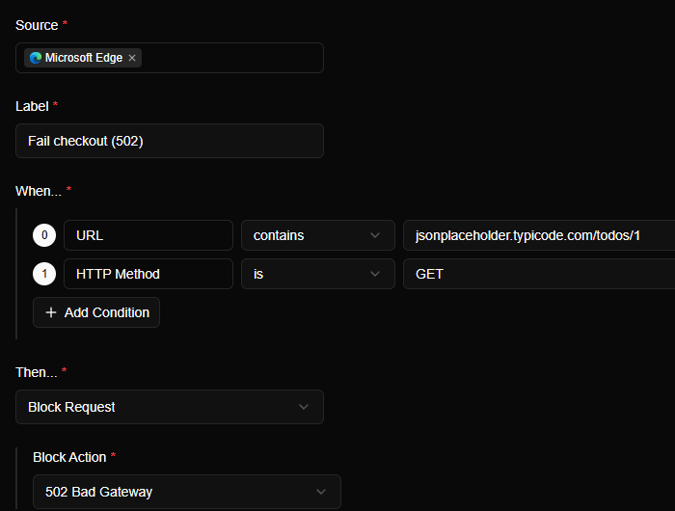Remove the Microsoft Edge source tag
This screenshot has height=511, width=675.
[132, 58]
